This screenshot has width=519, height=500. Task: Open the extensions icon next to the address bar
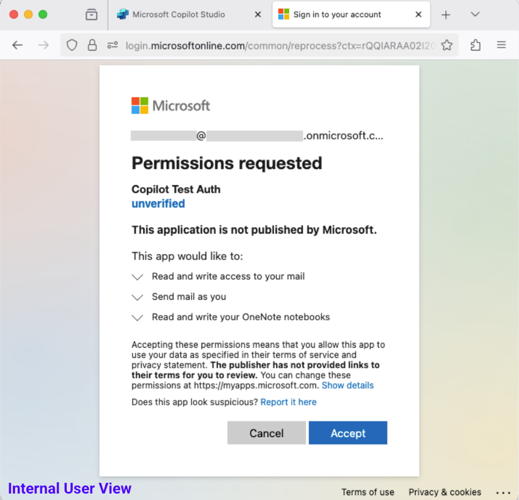[476, 45]
